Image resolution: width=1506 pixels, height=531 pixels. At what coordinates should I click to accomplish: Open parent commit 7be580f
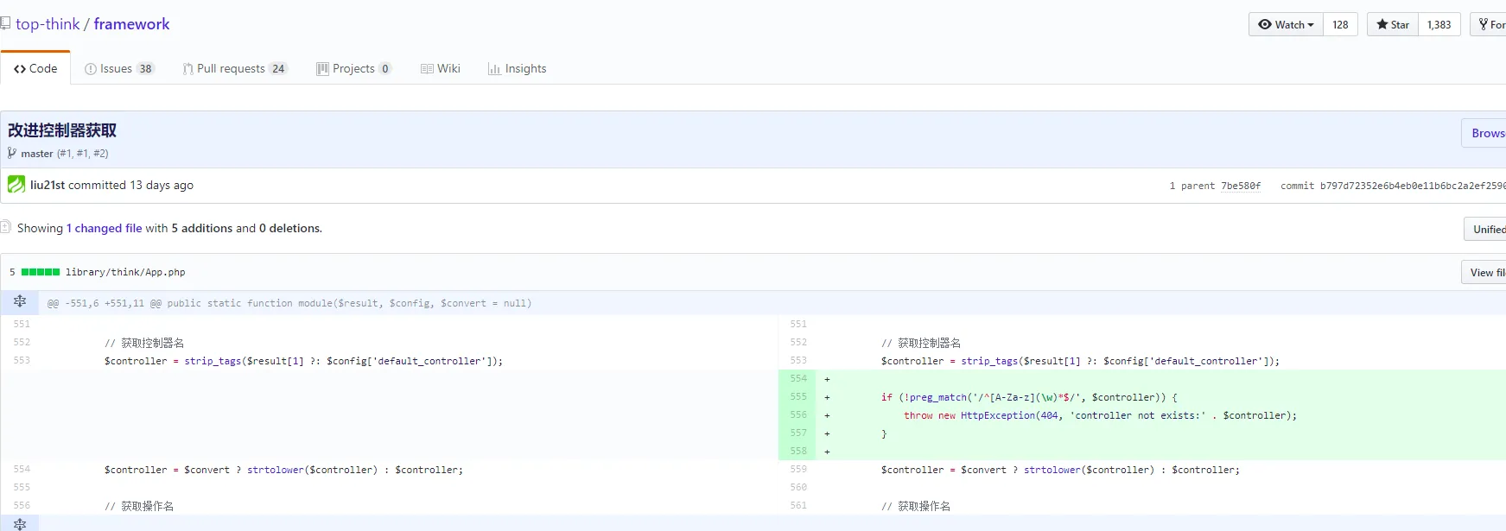[1240, 186]
